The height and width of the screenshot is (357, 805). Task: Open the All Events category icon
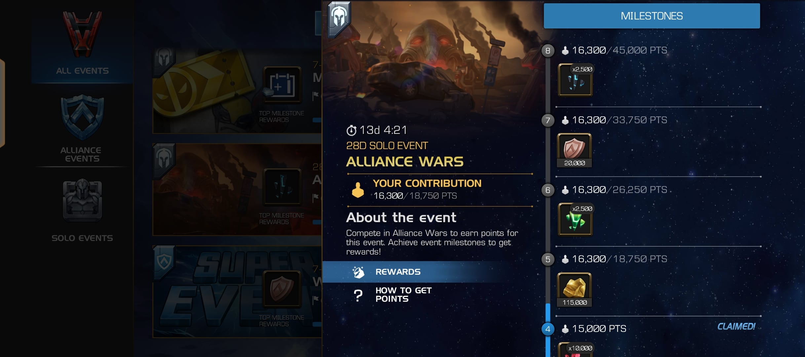coord(82,34)
